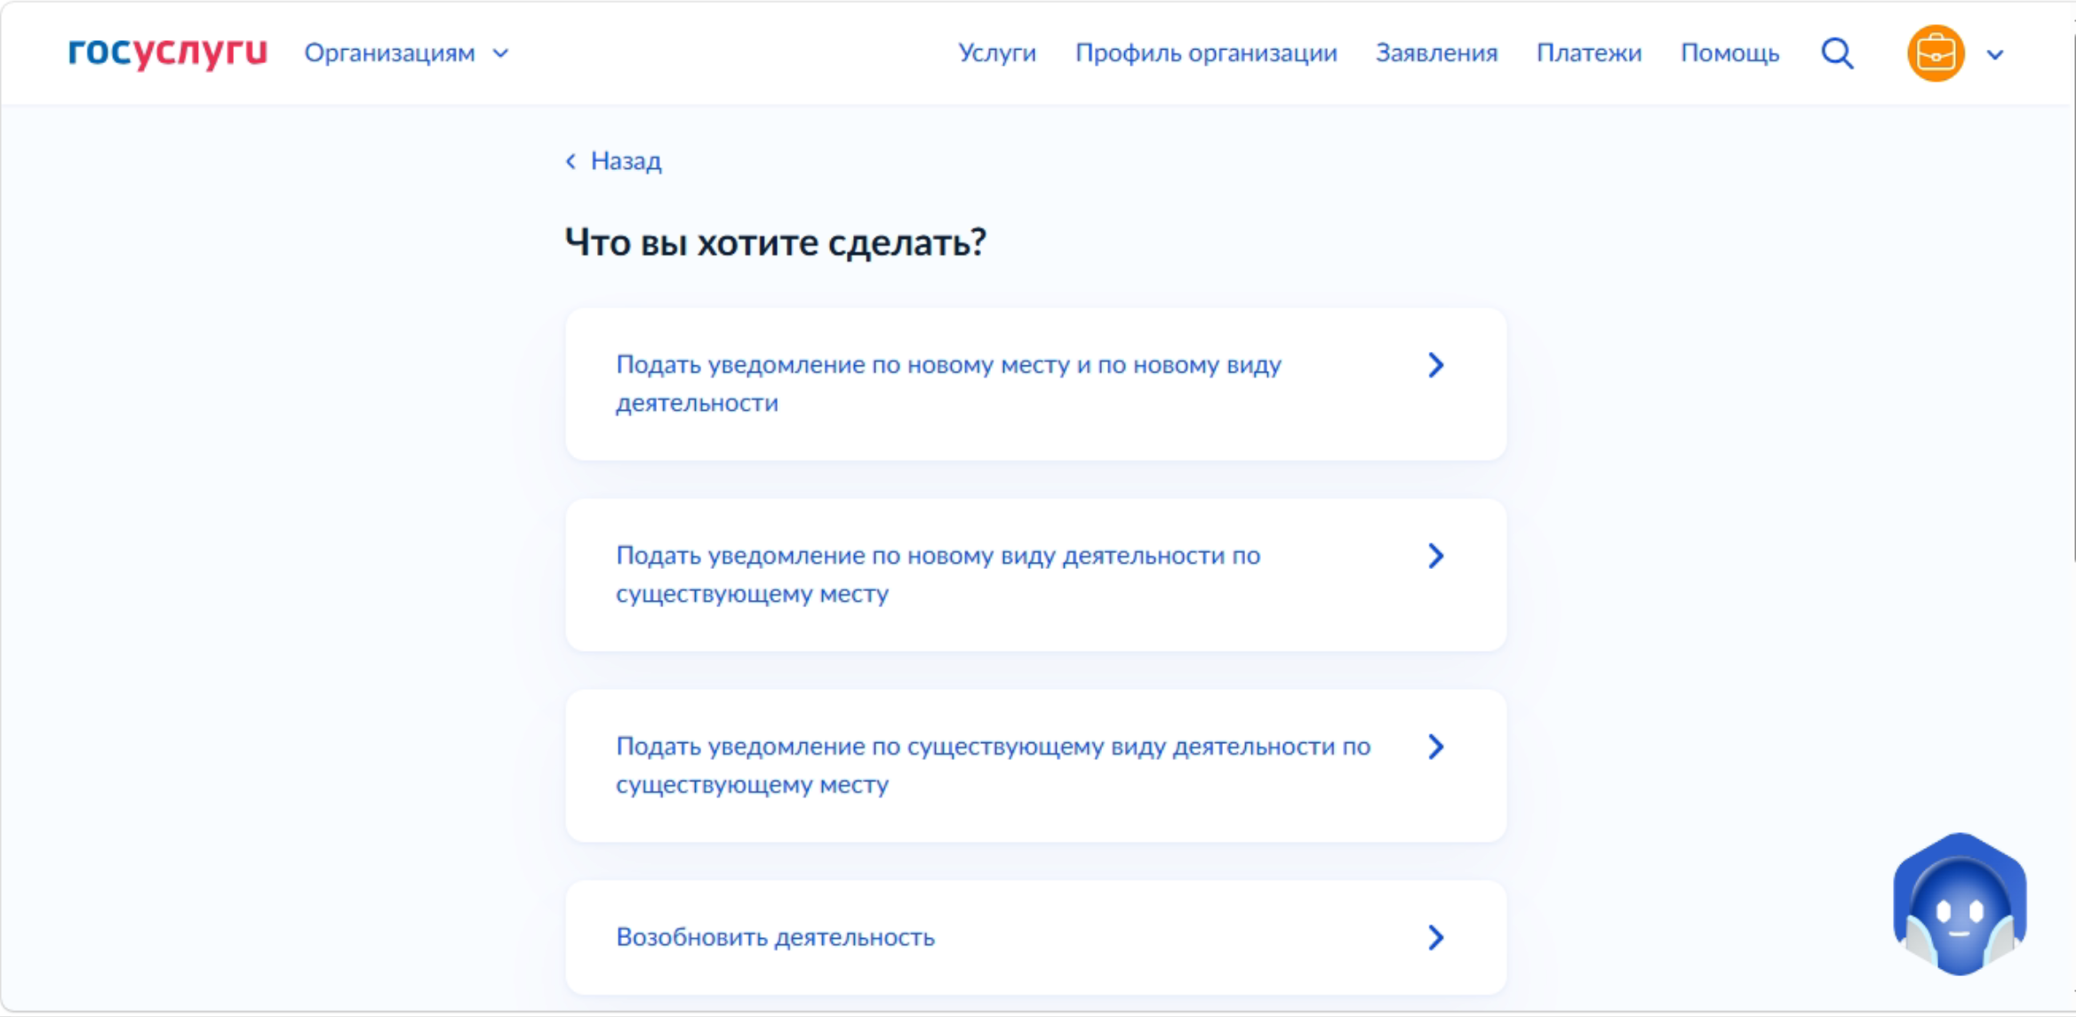Open the Услуги menu item
This screenshot has width=2076, height=1017.
[x=997, y=53]
